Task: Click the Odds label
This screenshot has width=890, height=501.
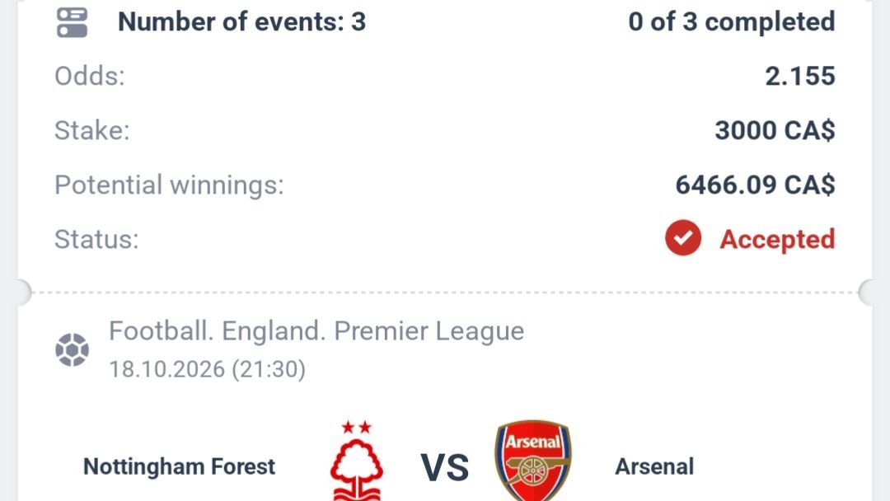Action: [90, 76]
